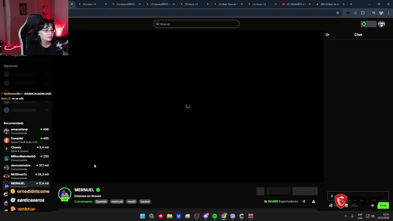Switch to the '(3) Inicio / X' tab

pyautogui.click(x=193, y=4)
